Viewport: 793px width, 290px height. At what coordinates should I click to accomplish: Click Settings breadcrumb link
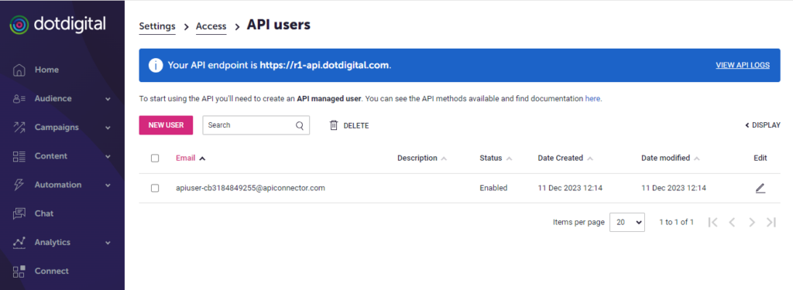(x=157, y=26)
